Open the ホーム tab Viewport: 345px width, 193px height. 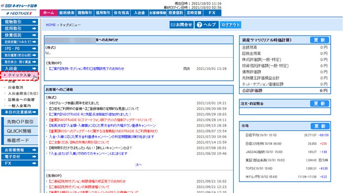[x=49, y=13]
